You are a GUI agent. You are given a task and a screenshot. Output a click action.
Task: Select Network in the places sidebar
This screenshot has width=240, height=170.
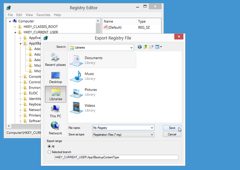(55, 128)
